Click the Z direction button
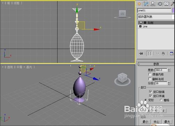 tap(163, 111)
